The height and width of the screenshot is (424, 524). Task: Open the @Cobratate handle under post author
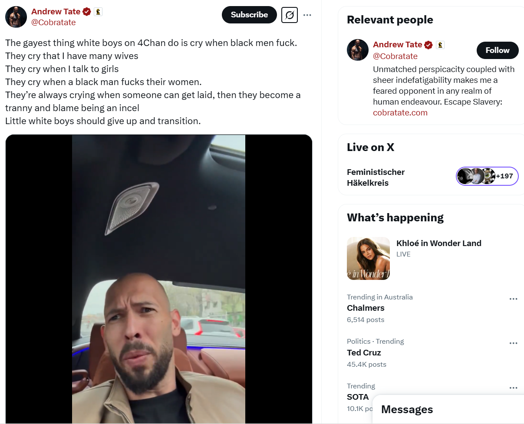coord(53,23)
